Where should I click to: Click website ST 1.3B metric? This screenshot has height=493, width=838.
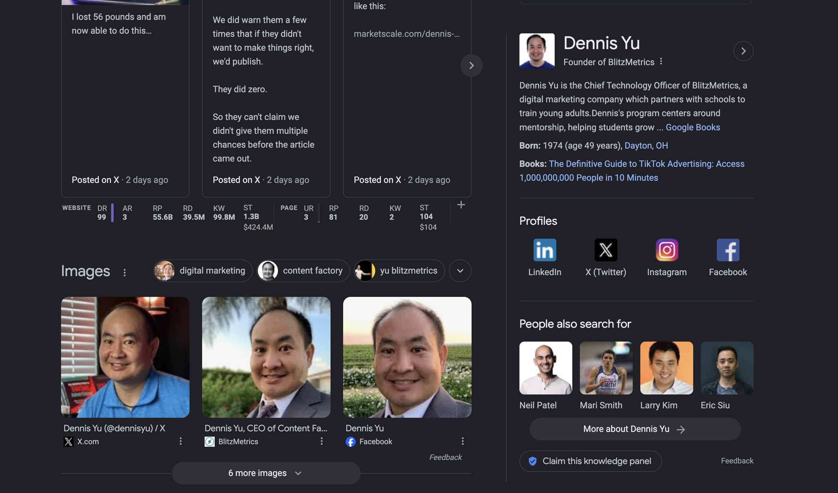coord(258,218)
